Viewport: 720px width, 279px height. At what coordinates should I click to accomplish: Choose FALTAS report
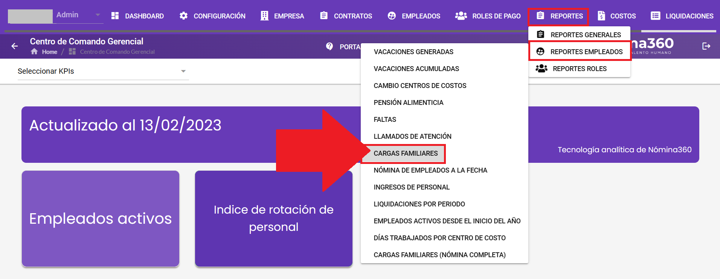click(x=444, y=120)
